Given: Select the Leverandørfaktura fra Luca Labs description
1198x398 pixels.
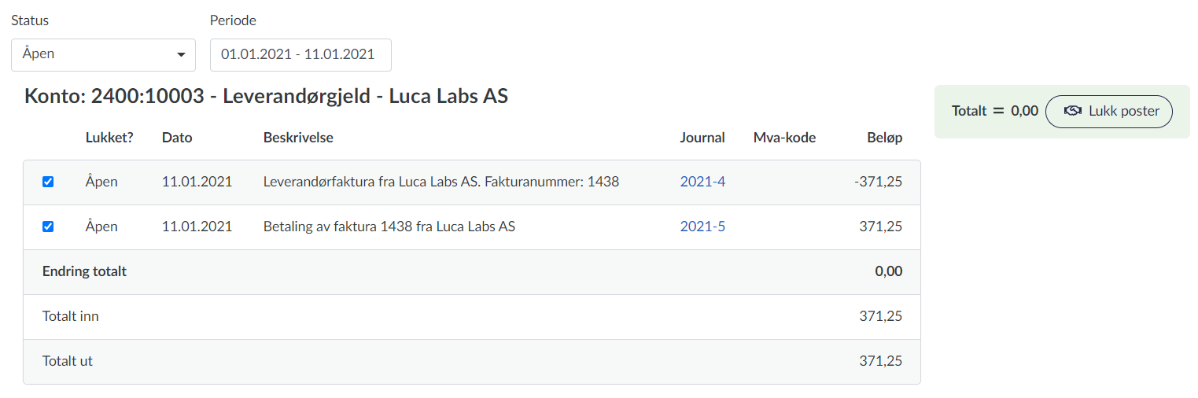Looking at the screenshot, I should (440, 182).
